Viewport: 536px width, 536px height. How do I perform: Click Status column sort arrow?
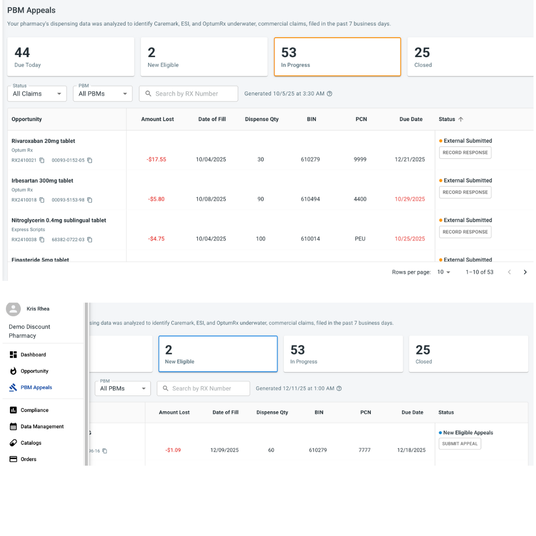tap(461, 120)
